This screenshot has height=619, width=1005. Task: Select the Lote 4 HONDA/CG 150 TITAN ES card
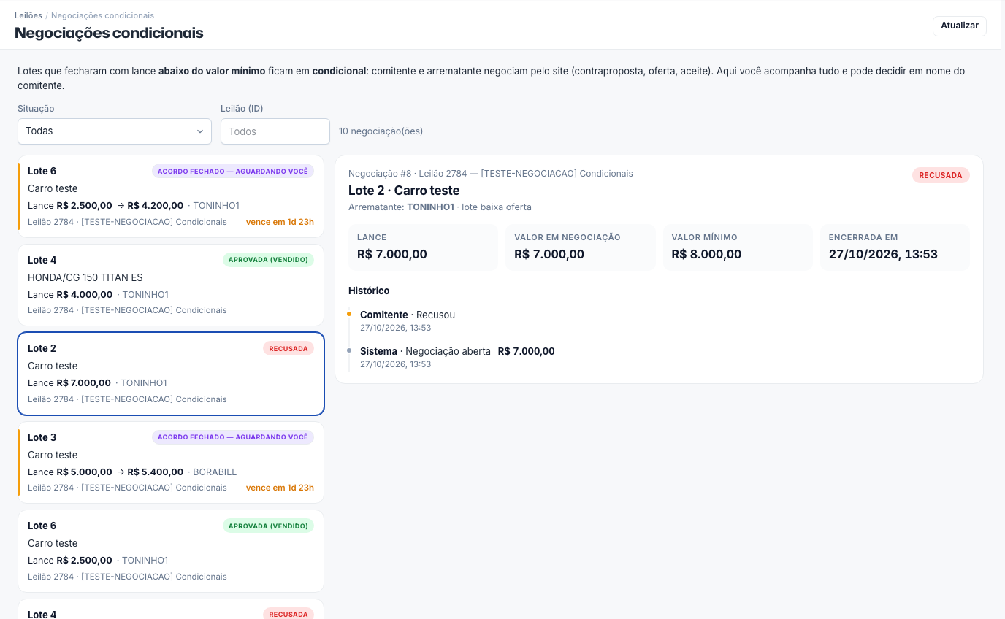point(171,285)
